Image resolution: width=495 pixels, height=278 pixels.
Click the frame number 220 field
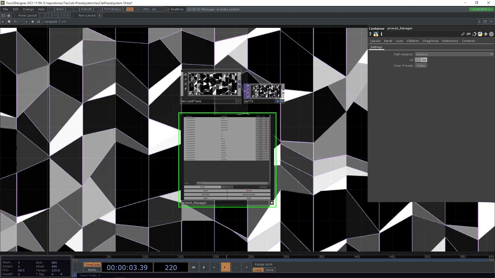tap(171, 267)
